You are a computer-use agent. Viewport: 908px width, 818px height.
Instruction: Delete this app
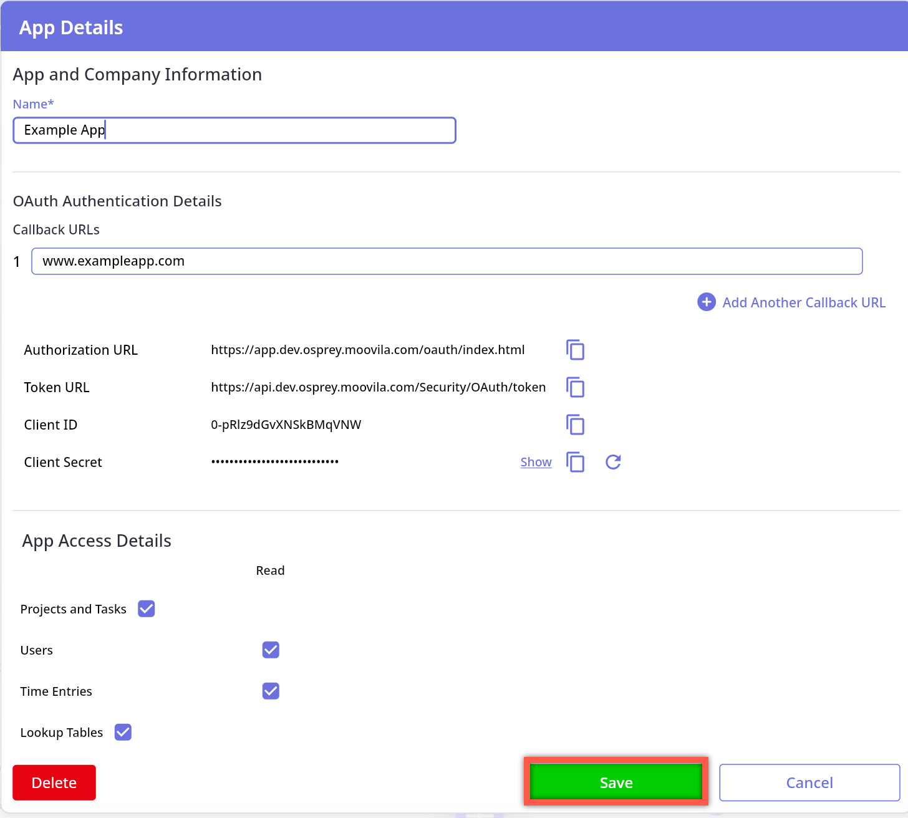click(x=54, y=782)
